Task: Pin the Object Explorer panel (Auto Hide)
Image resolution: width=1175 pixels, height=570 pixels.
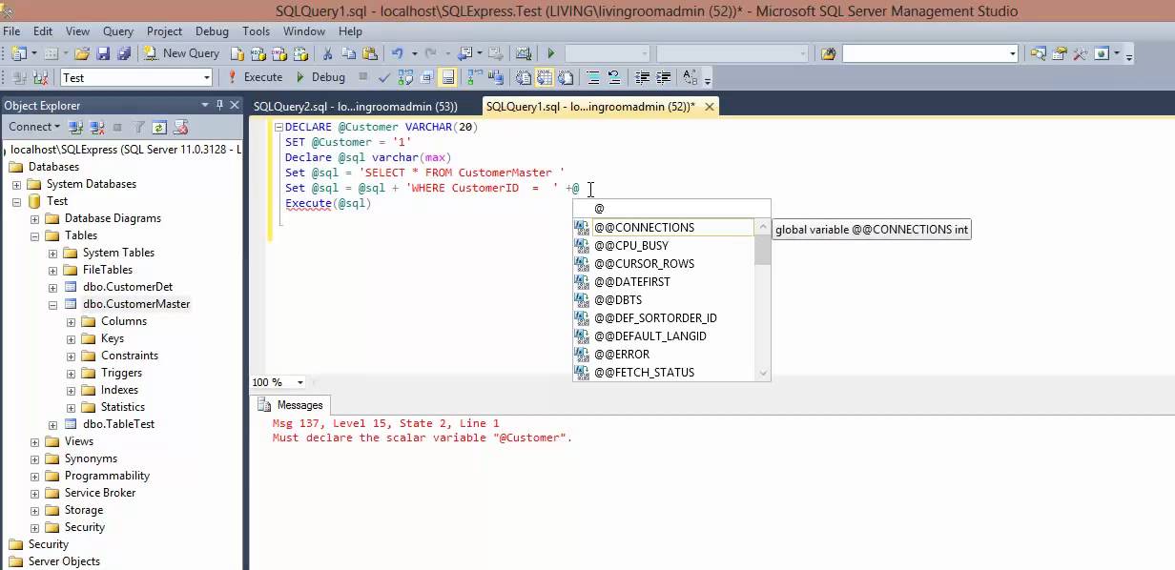Action: 220,105
